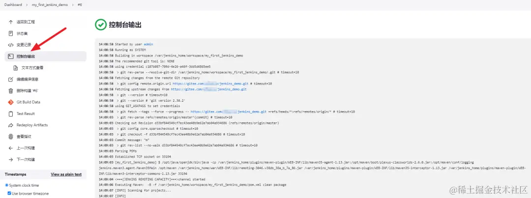Viewport: 531px width, 198px height.
Task: Click the 'Commit message: "m"' log line
Action: [125, 140]
